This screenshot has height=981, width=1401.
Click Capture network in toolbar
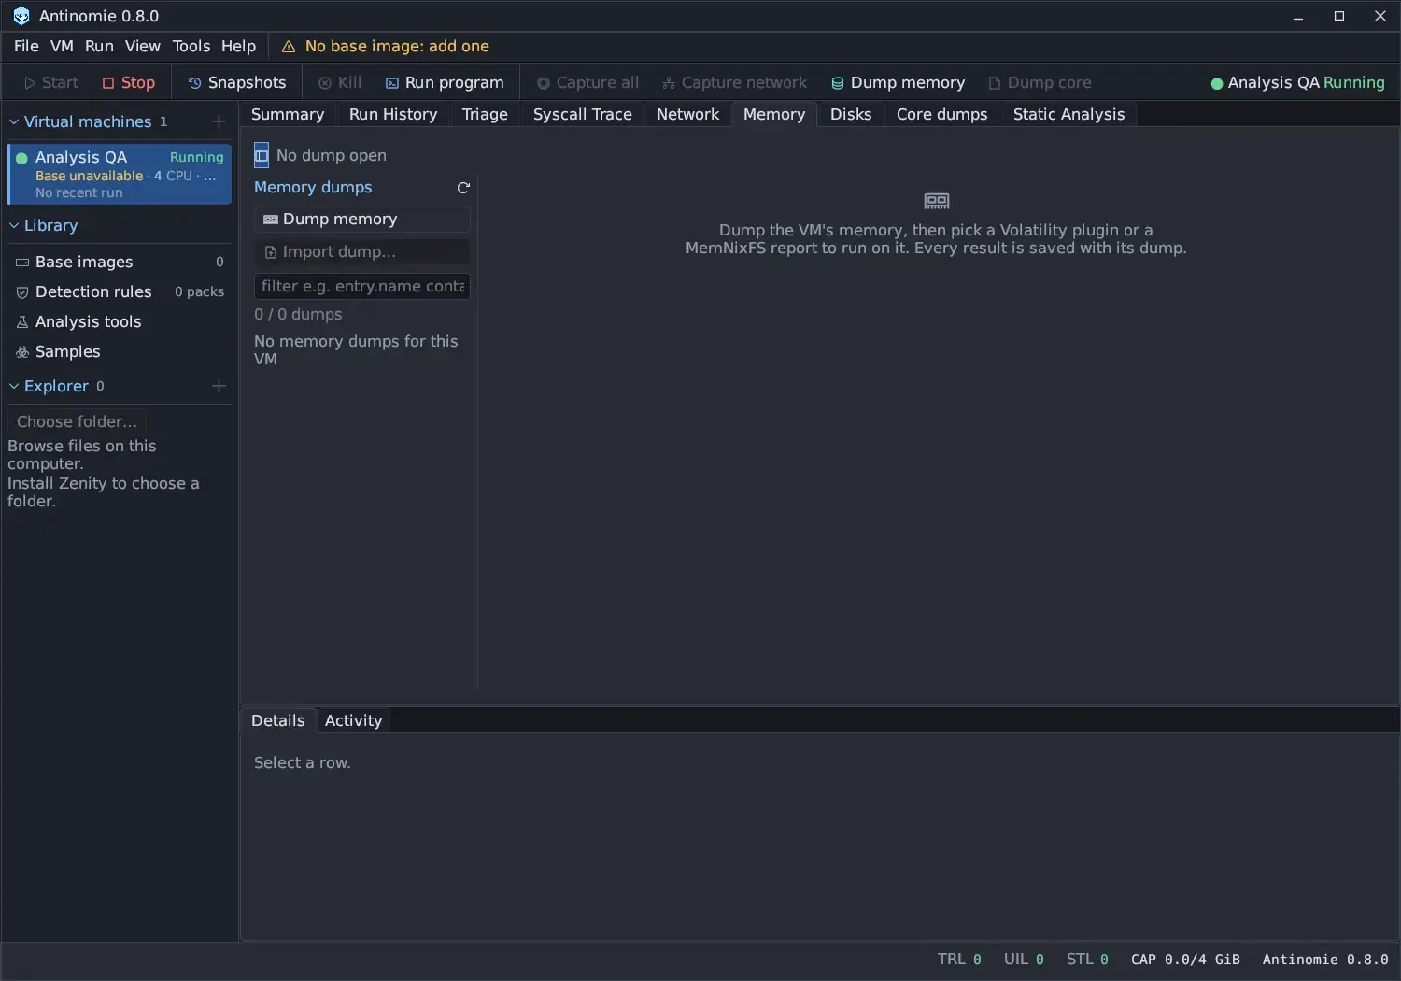point(735,82)
